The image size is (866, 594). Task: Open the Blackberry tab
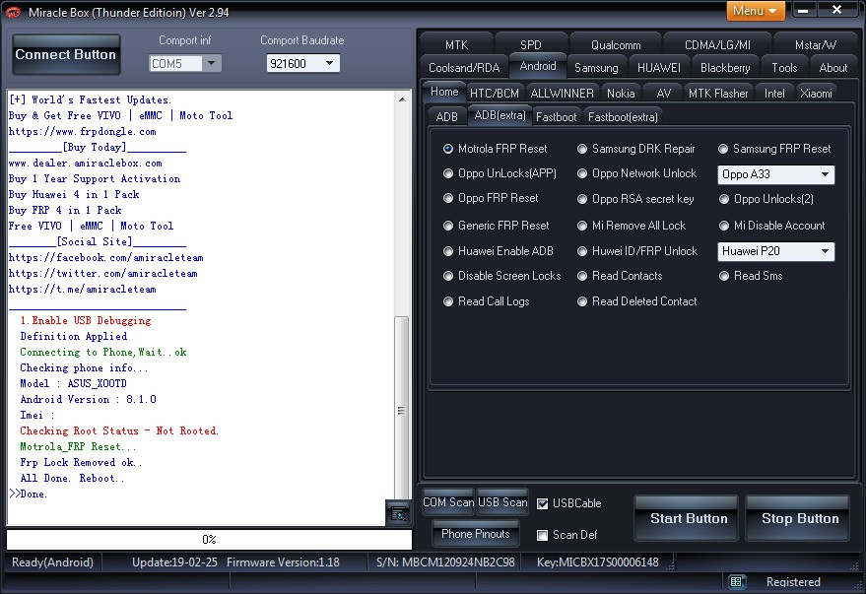[724, 67]
